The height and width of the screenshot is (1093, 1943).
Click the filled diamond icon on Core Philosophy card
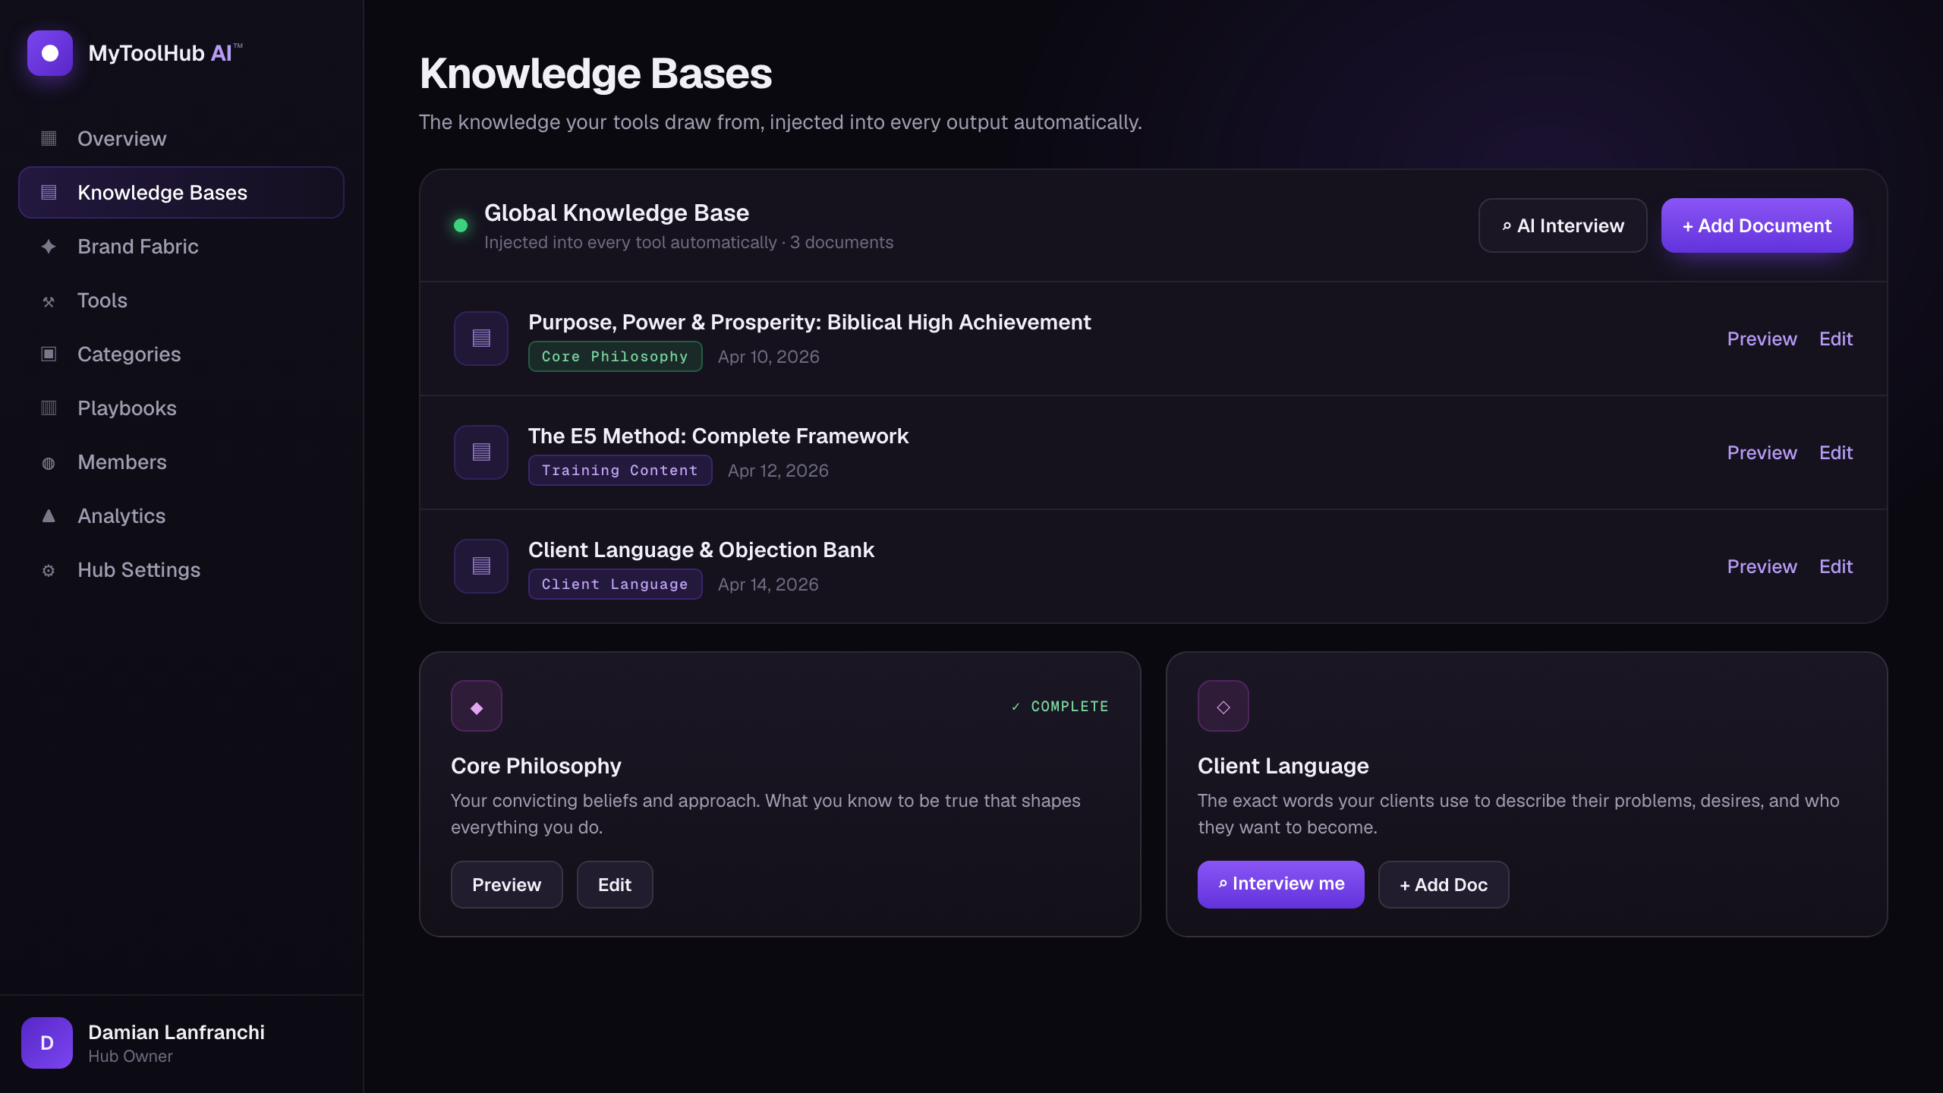(x=477, y=706)
